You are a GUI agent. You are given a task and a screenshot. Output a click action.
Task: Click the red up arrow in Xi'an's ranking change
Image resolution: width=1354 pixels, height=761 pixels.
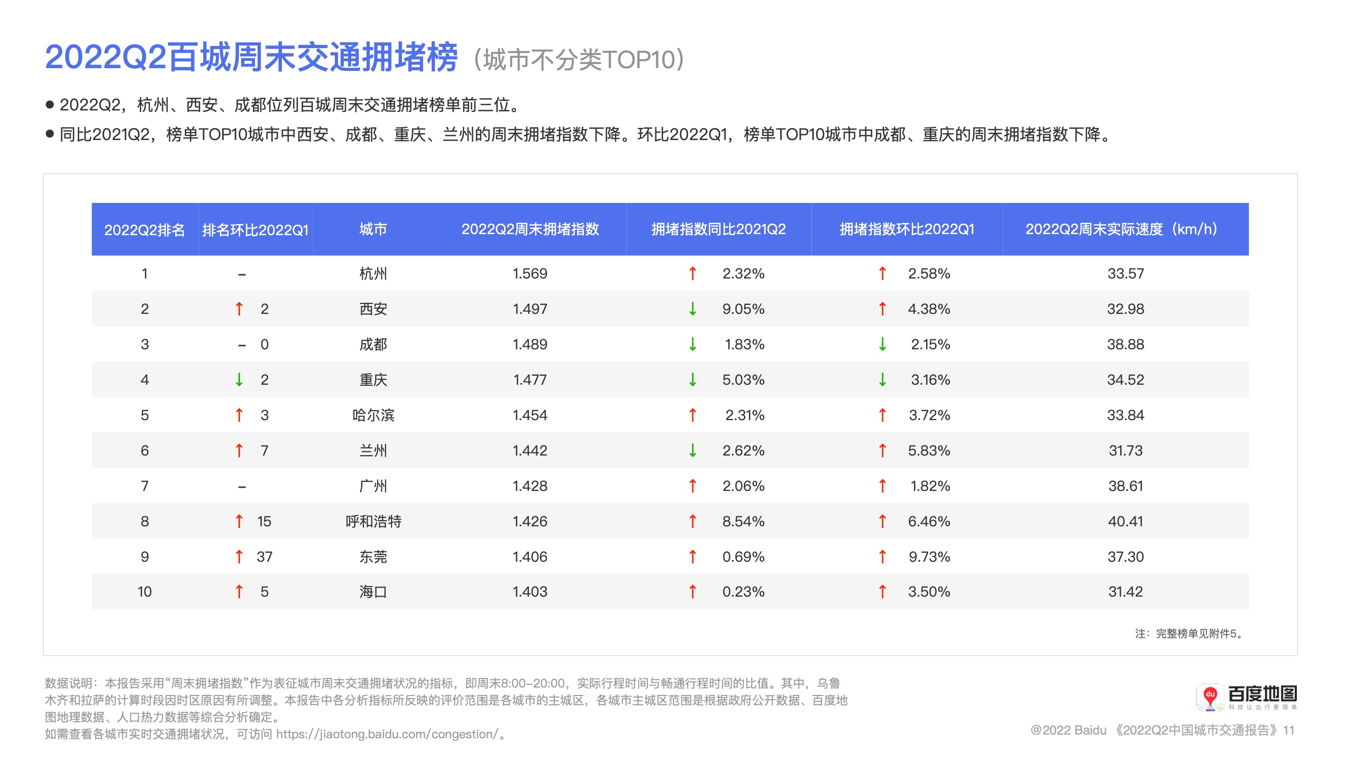coord(239,309)
